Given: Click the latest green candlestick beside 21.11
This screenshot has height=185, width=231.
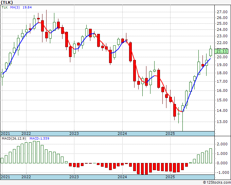Looking at the screenshot, I should 211,52.
